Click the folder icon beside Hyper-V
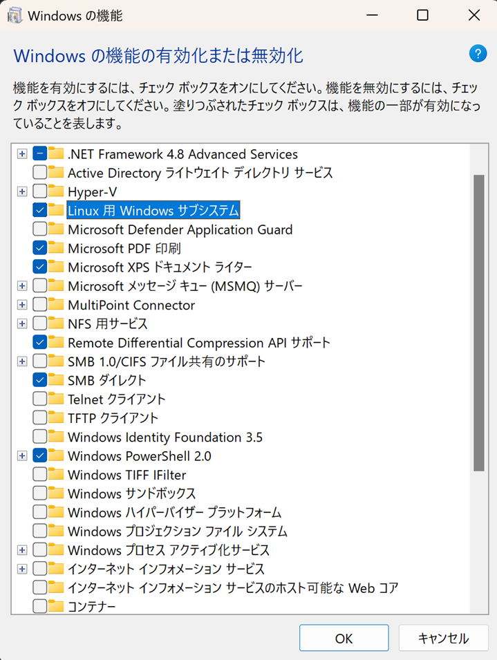This screenshot has height=660, width=497. [x=57, y=191]
